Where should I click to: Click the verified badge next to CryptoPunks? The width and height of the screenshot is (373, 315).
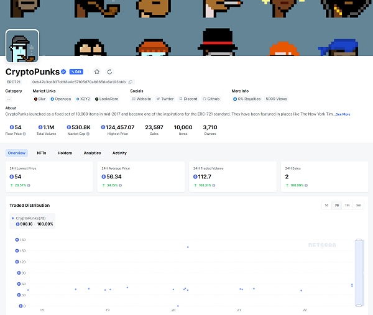(63, 71)
